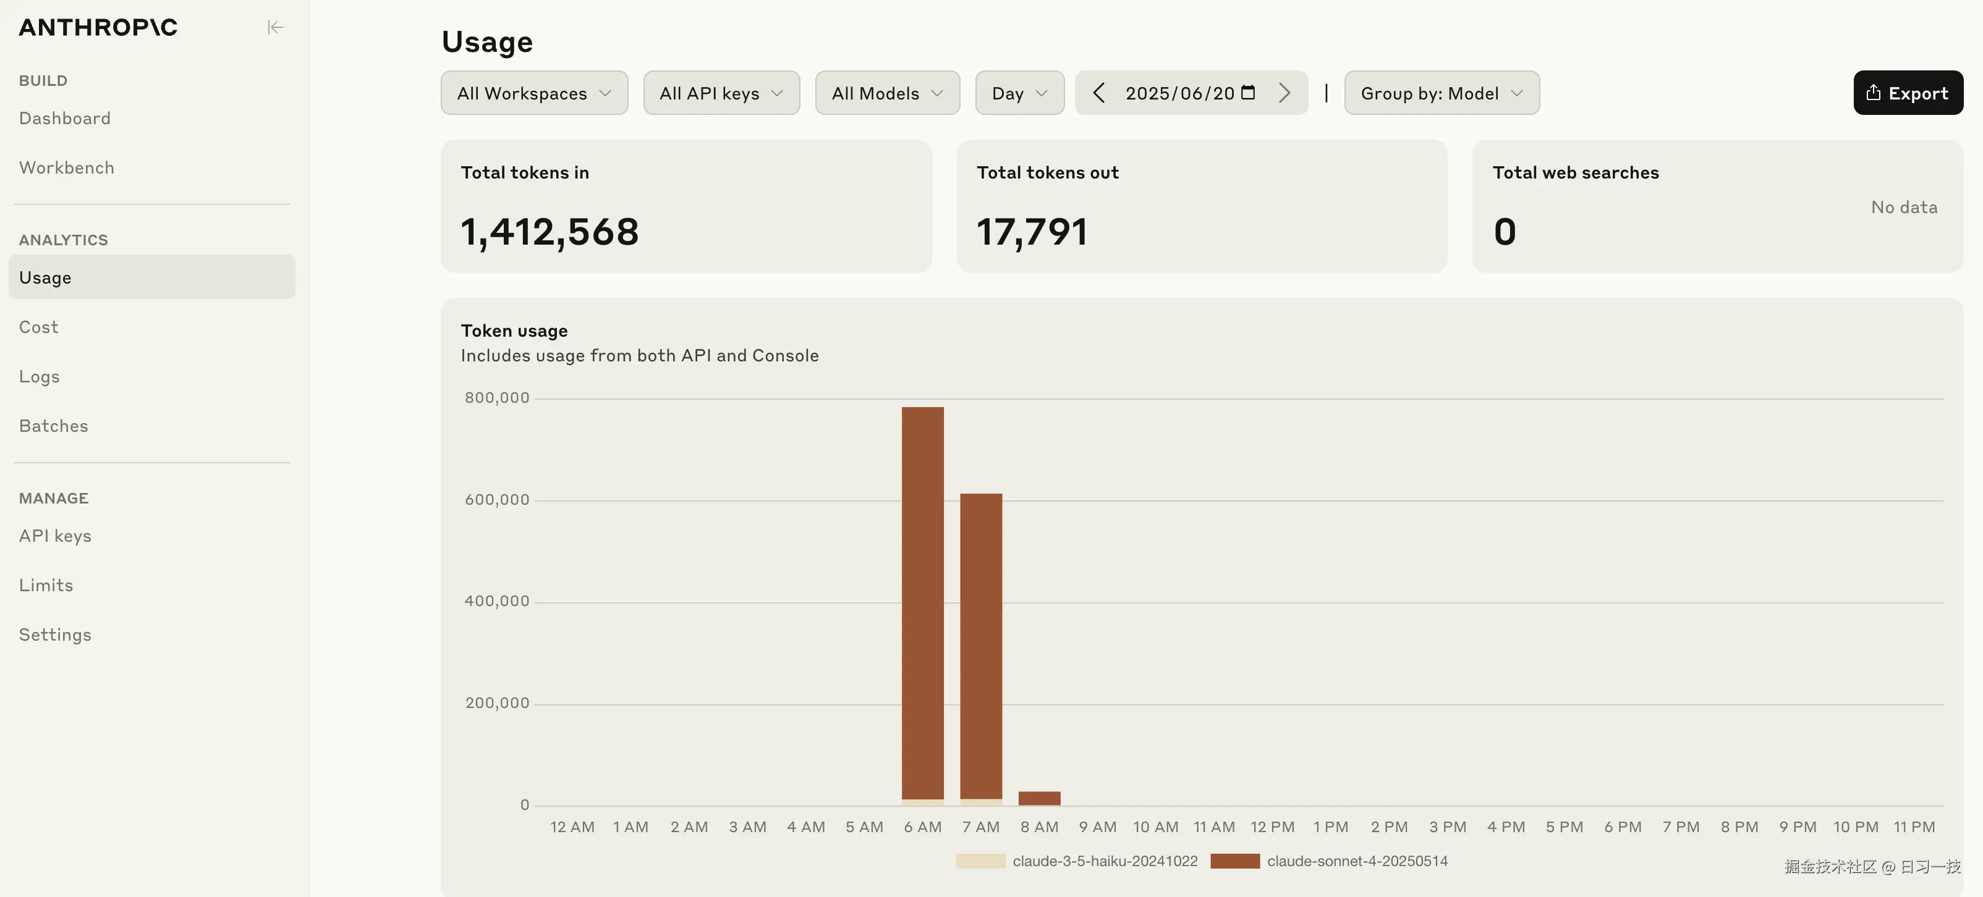Switch to the Cost analytics page
This screenshot has width=1983, height=897.
[x=38, y=327]
